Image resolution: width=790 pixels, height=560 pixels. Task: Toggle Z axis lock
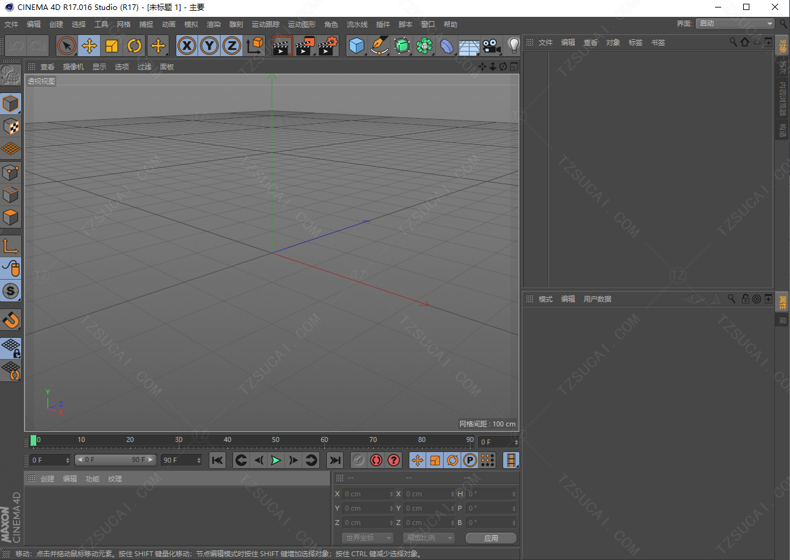[x=232, y=46]
